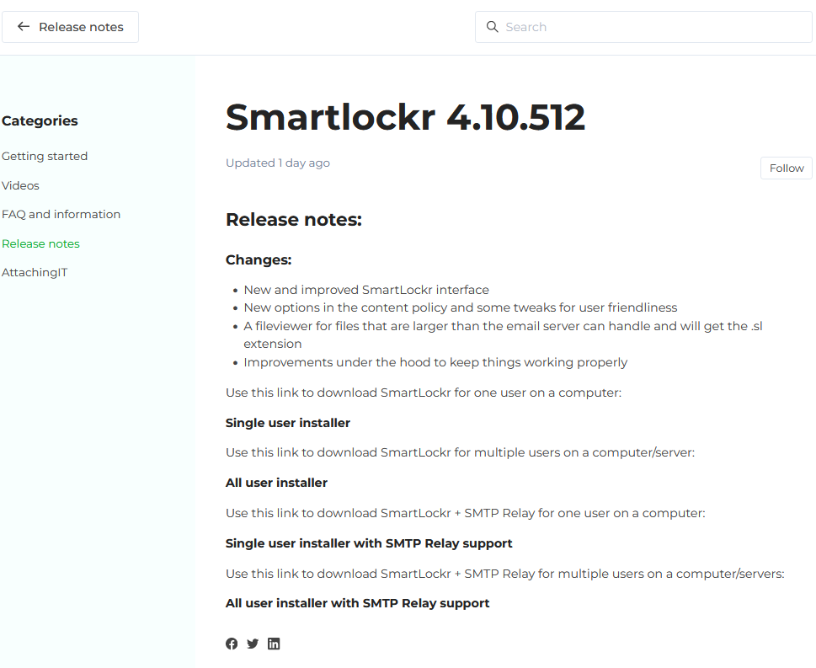Click the 'Changes:' heading
This screenshot has width=816, height=668.
point(259,259)
